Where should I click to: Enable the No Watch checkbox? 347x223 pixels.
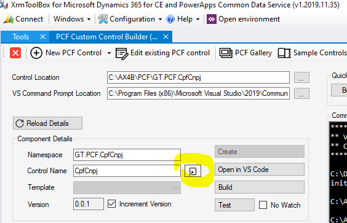pyautogui.click(x=263, y=205)
